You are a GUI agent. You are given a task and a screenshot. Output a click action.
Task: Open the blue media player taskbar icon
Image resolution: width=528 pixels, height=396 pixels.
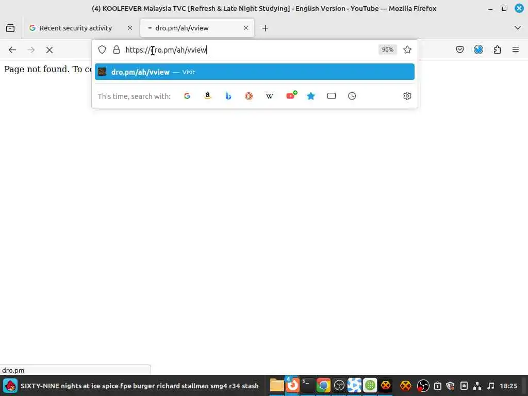coord(354,386)
